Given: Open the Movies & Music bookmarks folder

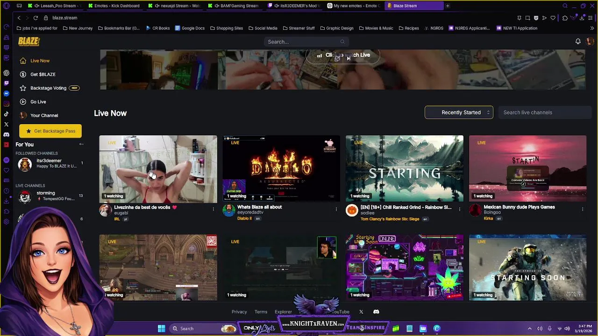Looking at the screenshot, I should [376, 28].
